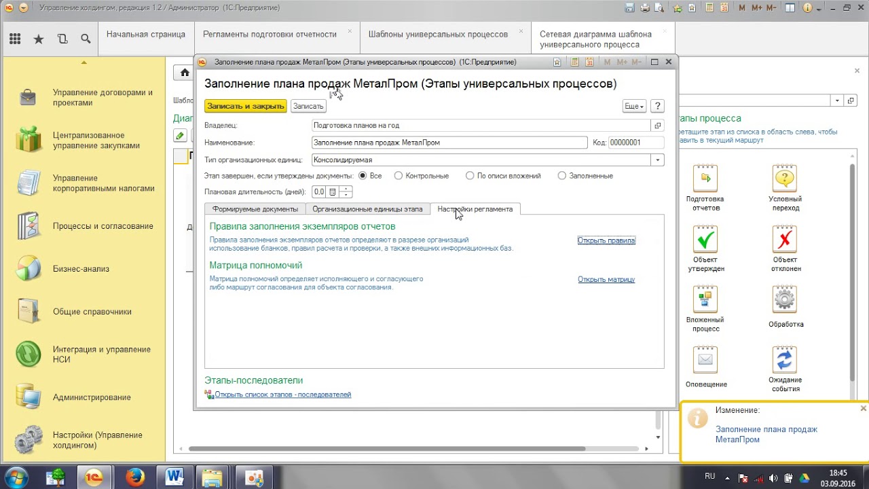Click the Print preview icon in main toolbar

[659, 8]
